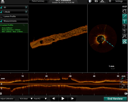Open Settings from the header
Image resolution: width=128 pixels, height=102 pixels.
117,1
